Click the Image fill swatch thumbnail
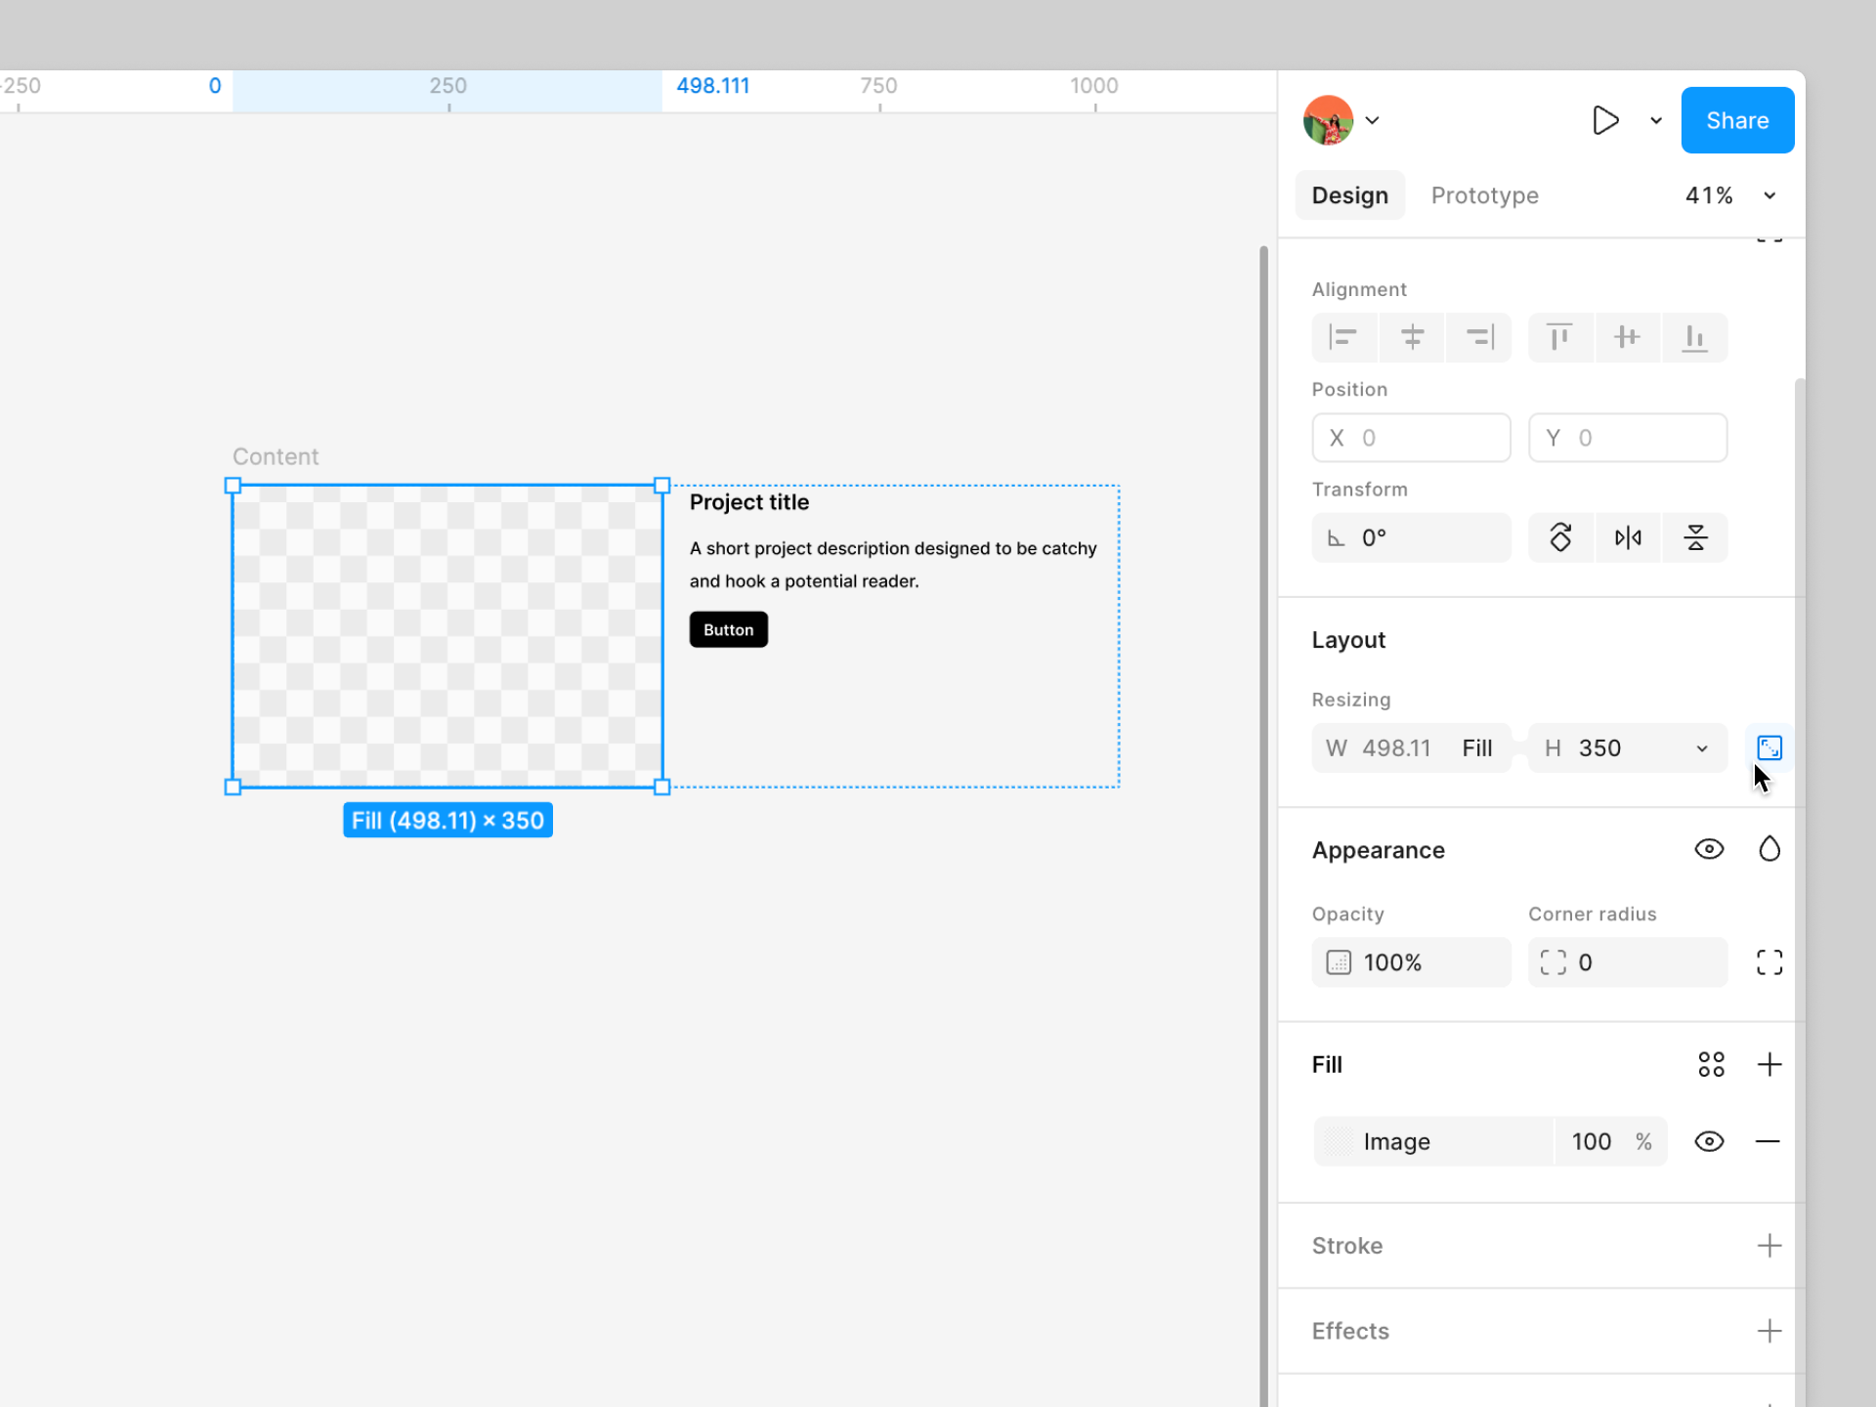The width and height of the screenshot is (1876, 1407). pyautogui.click(x=1339, y=1141)
